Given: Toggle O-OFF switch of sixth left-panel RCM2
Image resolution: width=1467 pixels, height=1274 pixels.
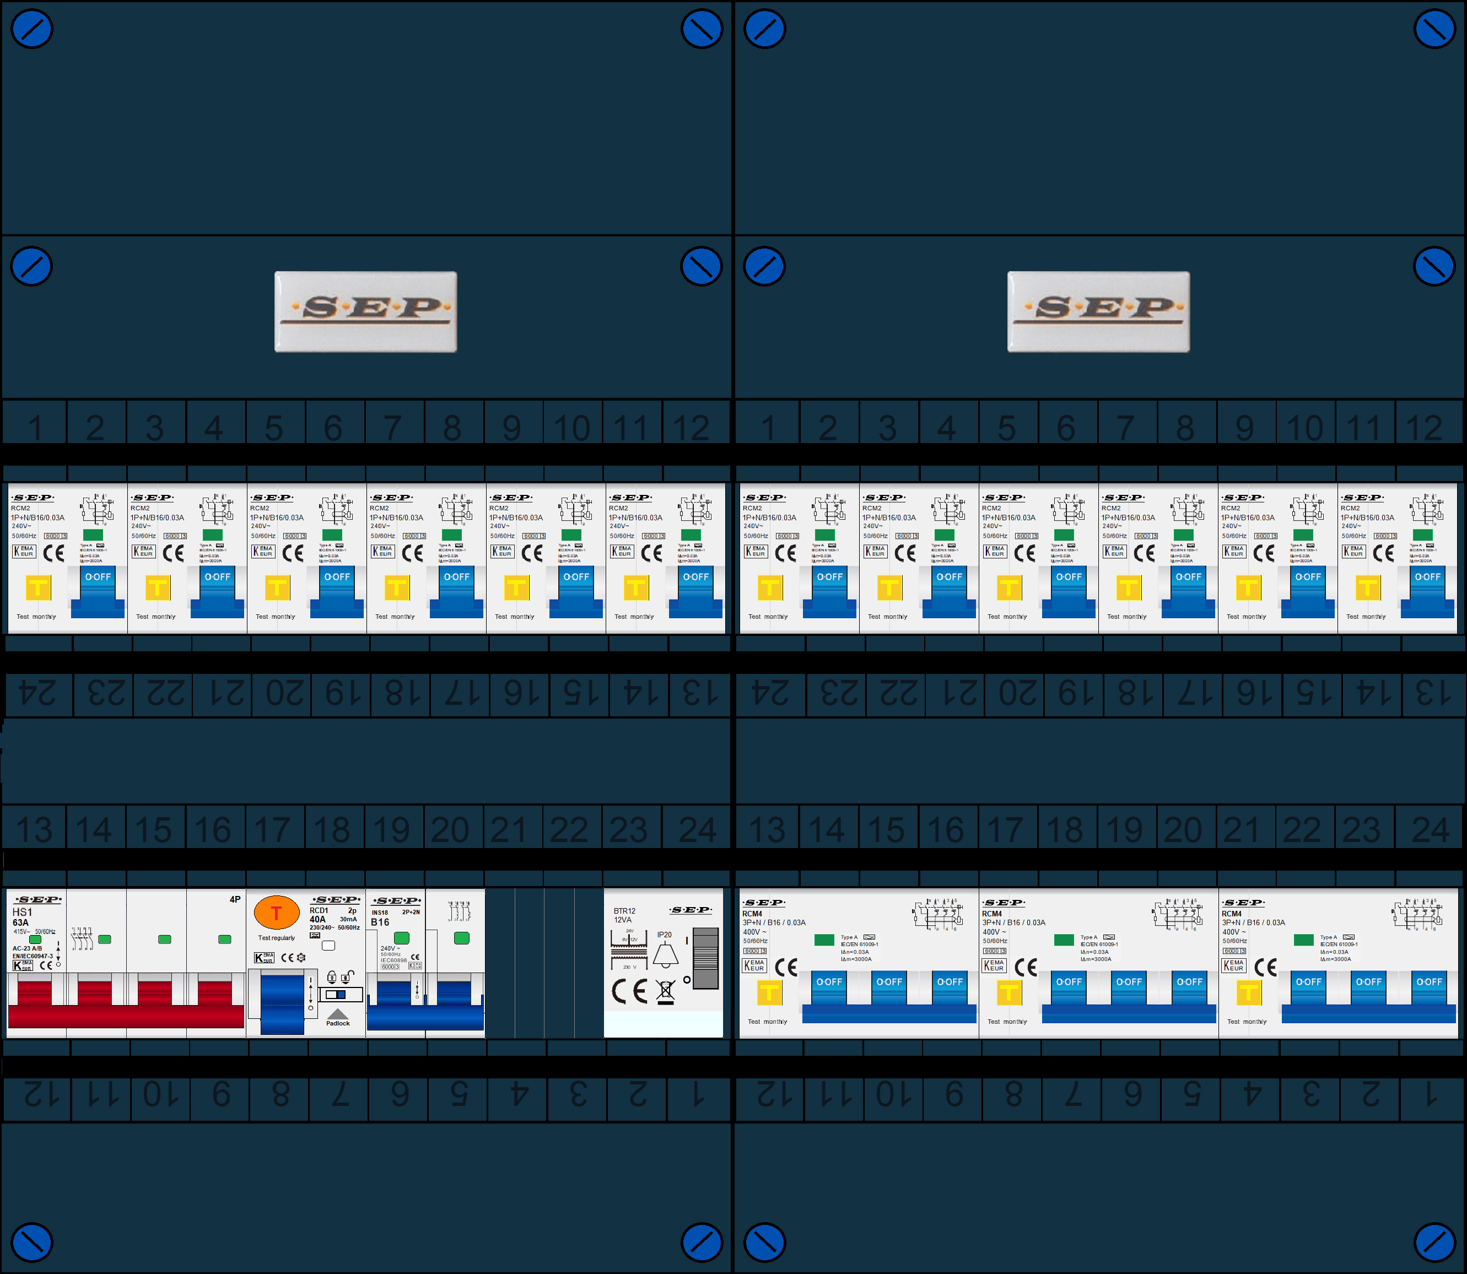Looking at the screenshot, I should coord(695,591).
